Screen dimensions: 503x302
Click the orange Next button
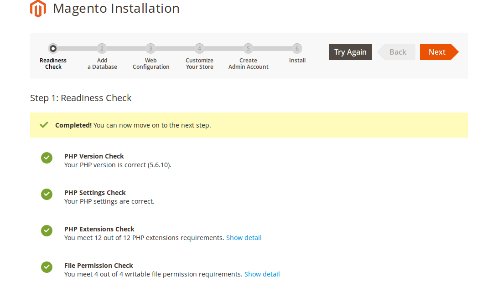(x=439, y=52)
